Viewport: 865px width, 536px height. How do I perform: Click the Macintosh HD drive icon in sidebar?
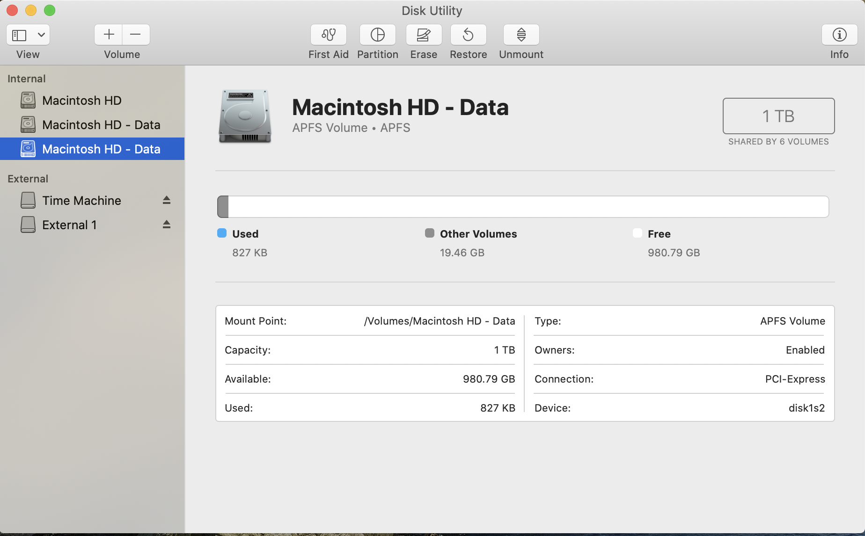[28, 100]
